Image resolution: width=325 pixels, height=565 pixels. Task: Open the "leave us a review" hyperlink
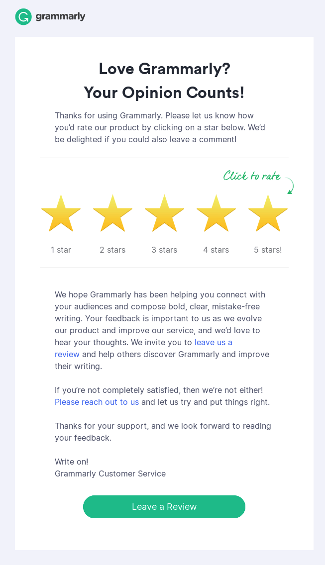213,342
